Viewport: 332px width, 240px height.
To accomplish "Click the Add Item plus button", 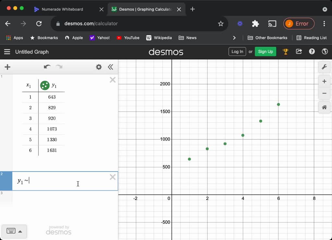I will [7, 67].
